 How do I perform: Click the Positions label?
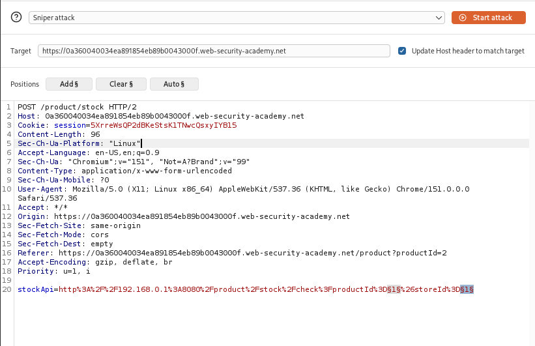pos(25,84)
